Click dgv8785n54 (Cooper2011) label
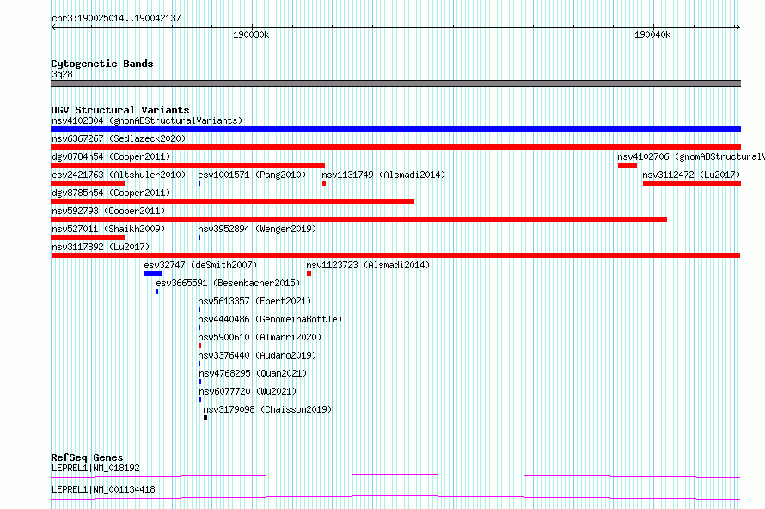The image size is (765, 509). [x=111, y=193]
